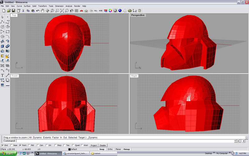This screenshot has height=156, width=249.
Task: Click the Undo arrow icon
Action: pyautogui.click(x=38, y=11)
